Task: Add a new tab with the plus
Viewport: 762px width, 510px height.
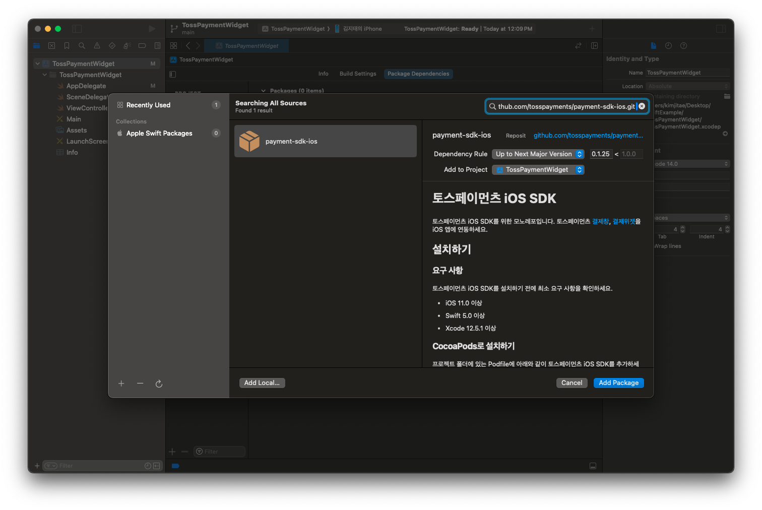Action: [592, 29]
